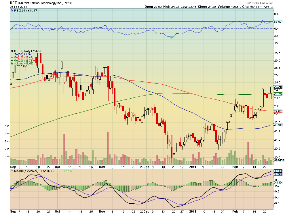
Task: Click the volume bars icon in legend
Action: click(12, 63)
